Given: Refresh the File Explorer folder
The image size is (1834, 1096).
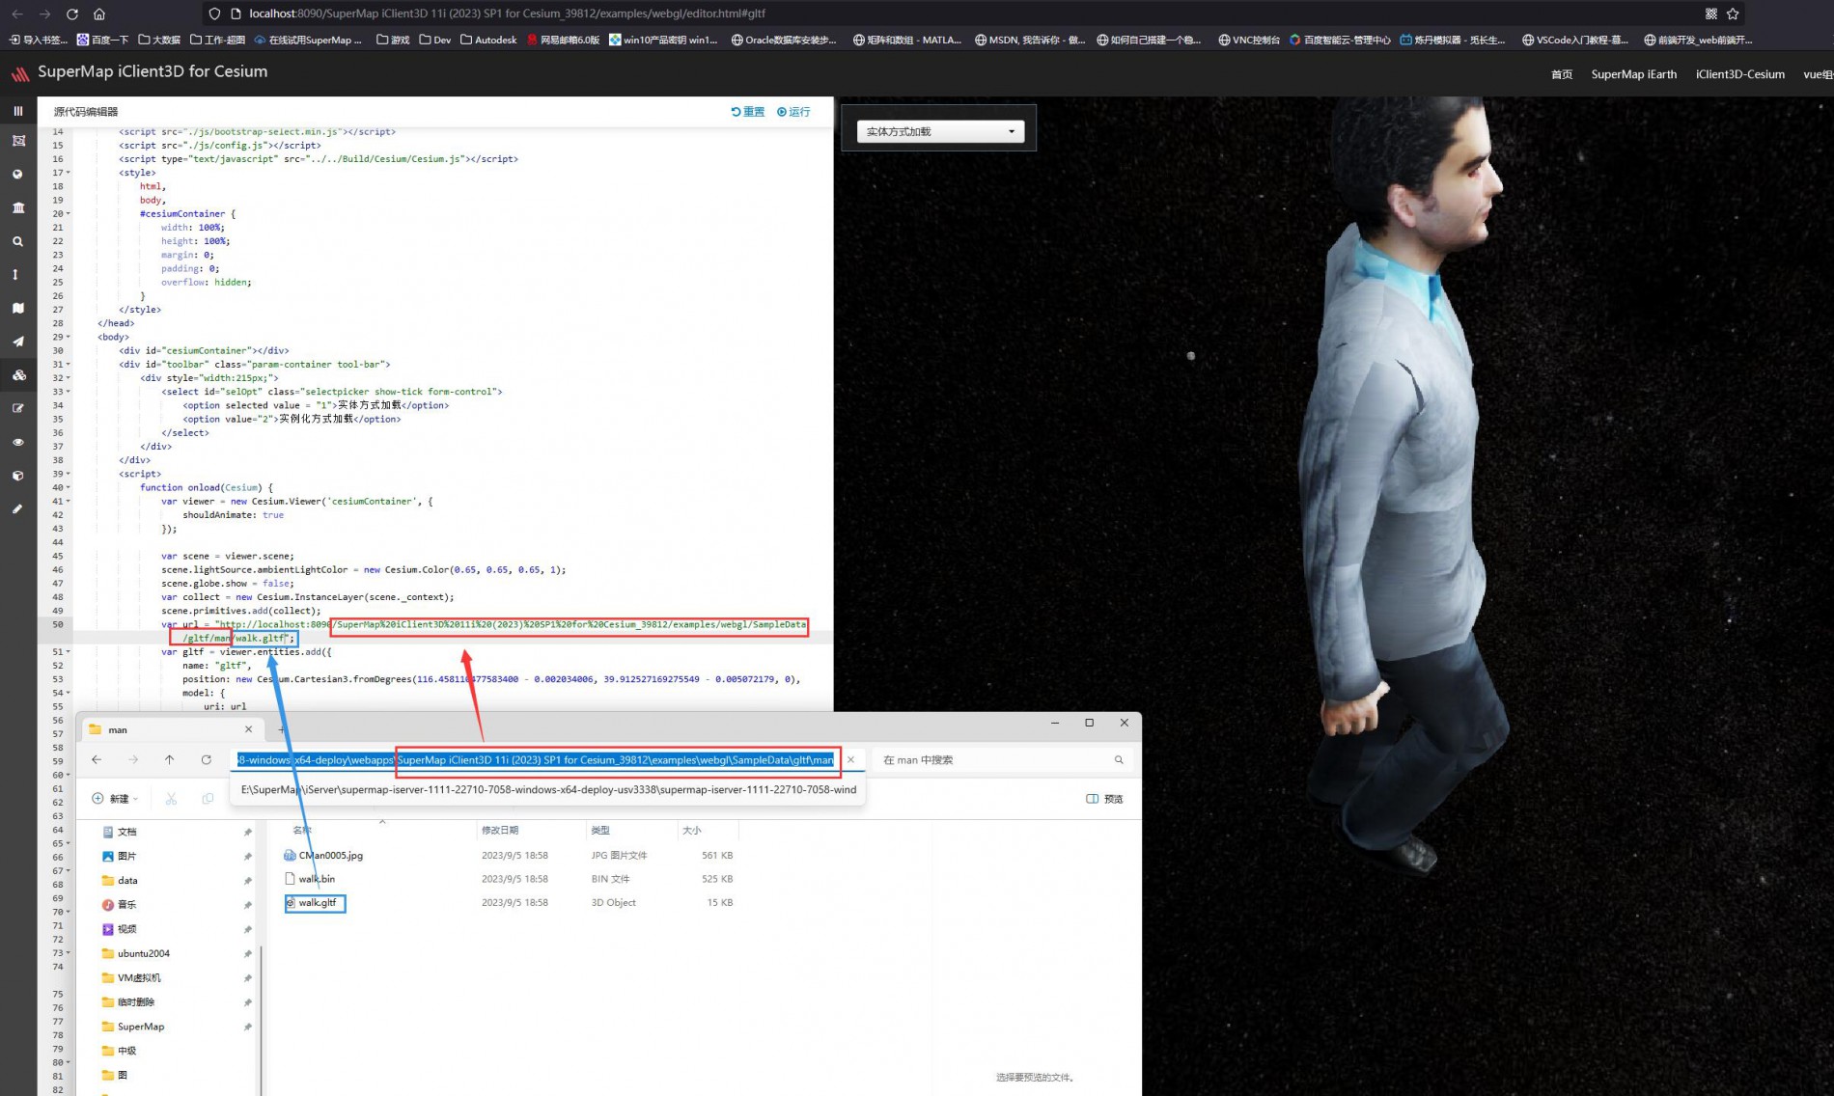Looking at the screenshot, I should [x=206, y=760].
